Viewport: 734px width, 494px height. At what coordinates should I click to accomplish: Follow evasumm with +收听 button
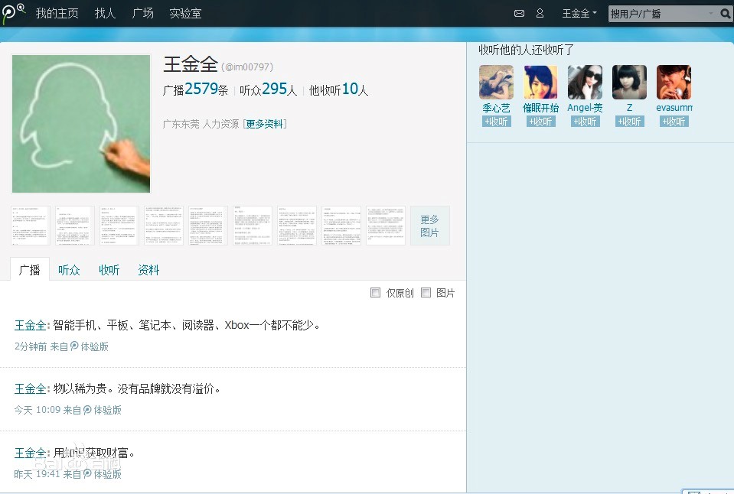(674, 122)
